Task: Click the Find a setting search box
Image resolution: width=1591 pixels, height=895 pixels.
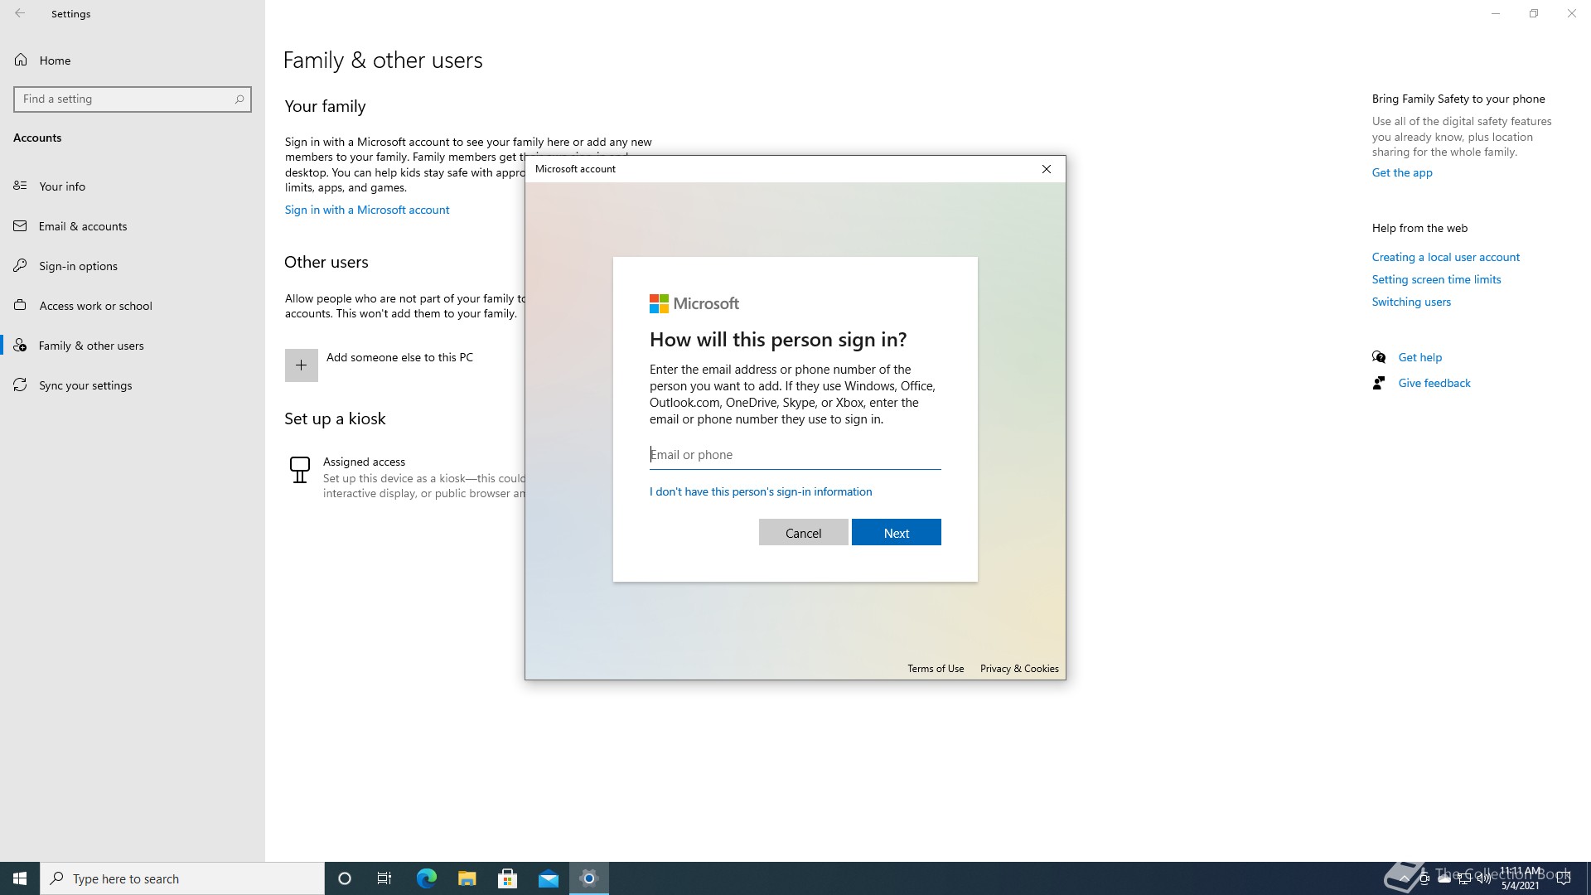Action: click(x=124, y=99)
